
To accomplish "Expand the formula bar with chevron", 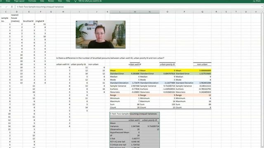I will 262,7.
